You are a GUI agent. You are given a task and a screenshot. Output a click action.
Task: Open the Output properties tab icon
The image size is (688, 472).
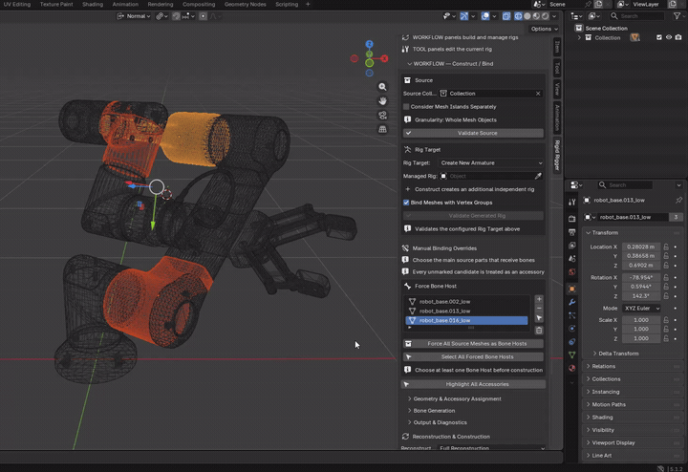[x=571, y=231]
